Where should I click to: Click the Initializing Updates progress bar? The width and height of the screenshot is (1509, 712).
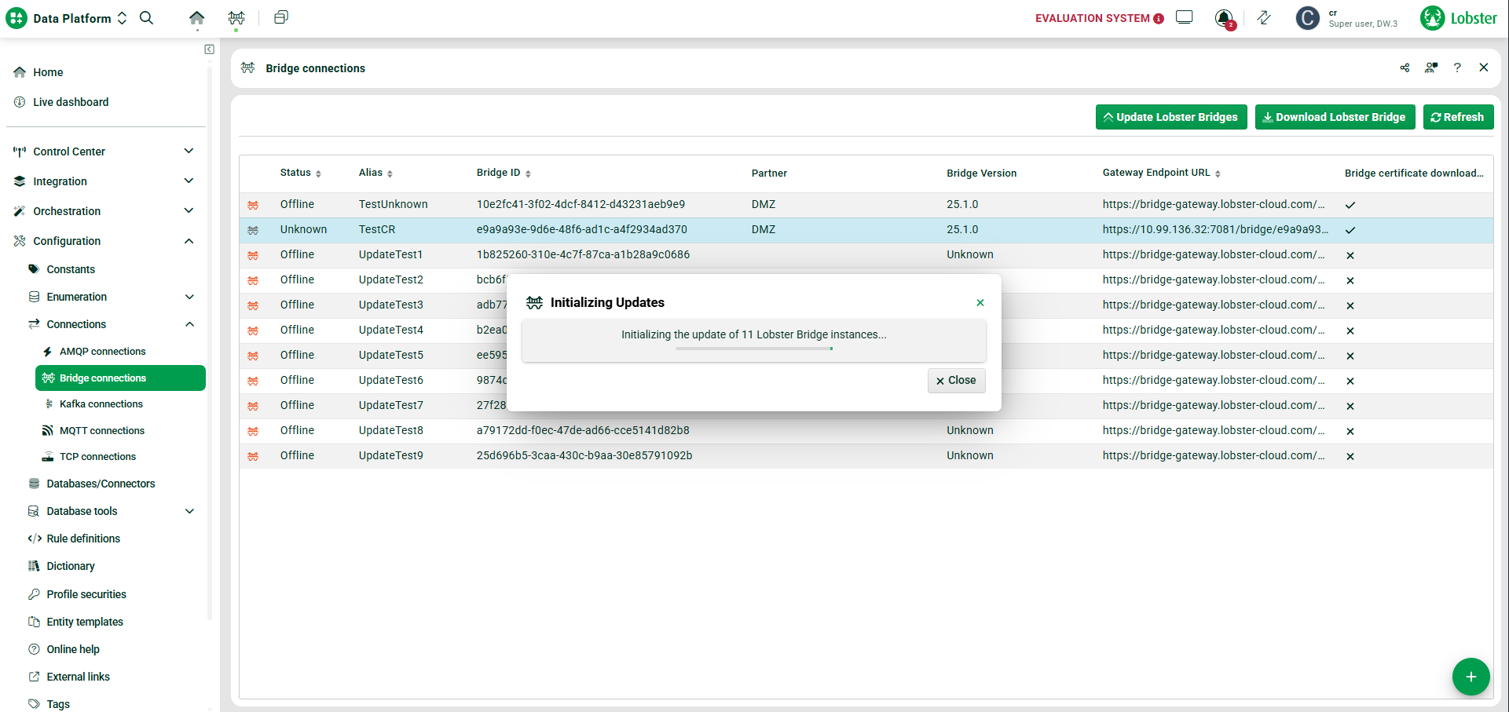click(753, 349)
